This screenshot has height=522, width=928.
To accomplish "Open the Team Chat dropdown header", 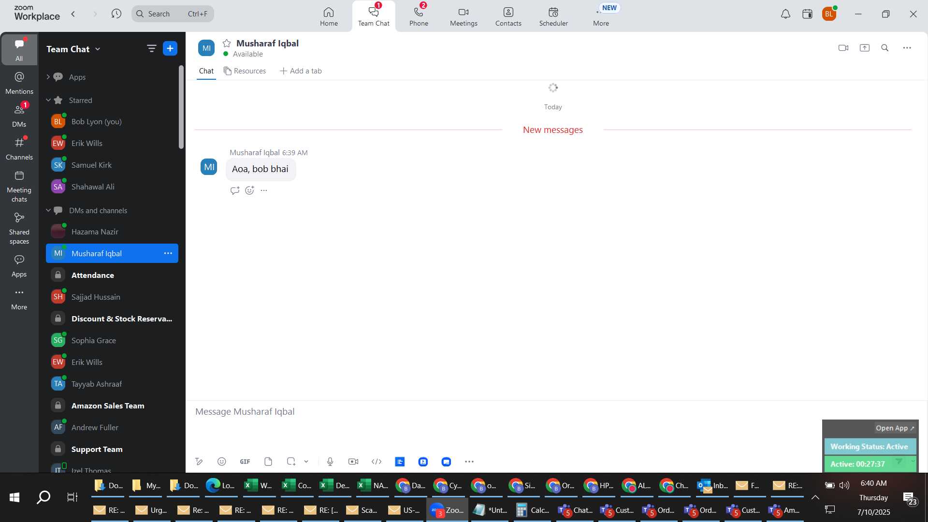I will pos(73,49).
